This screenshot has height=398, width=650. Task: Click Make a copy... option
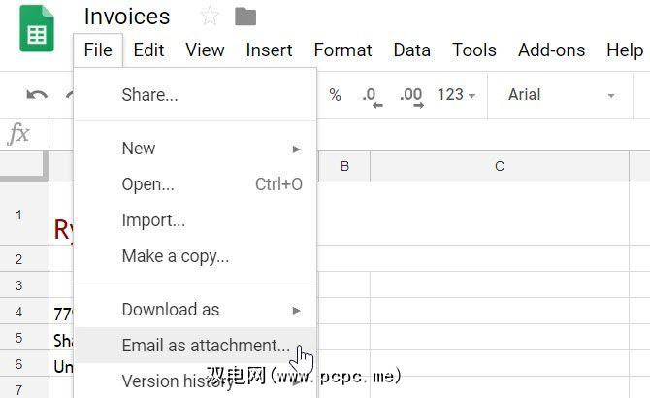pos(176,256)
